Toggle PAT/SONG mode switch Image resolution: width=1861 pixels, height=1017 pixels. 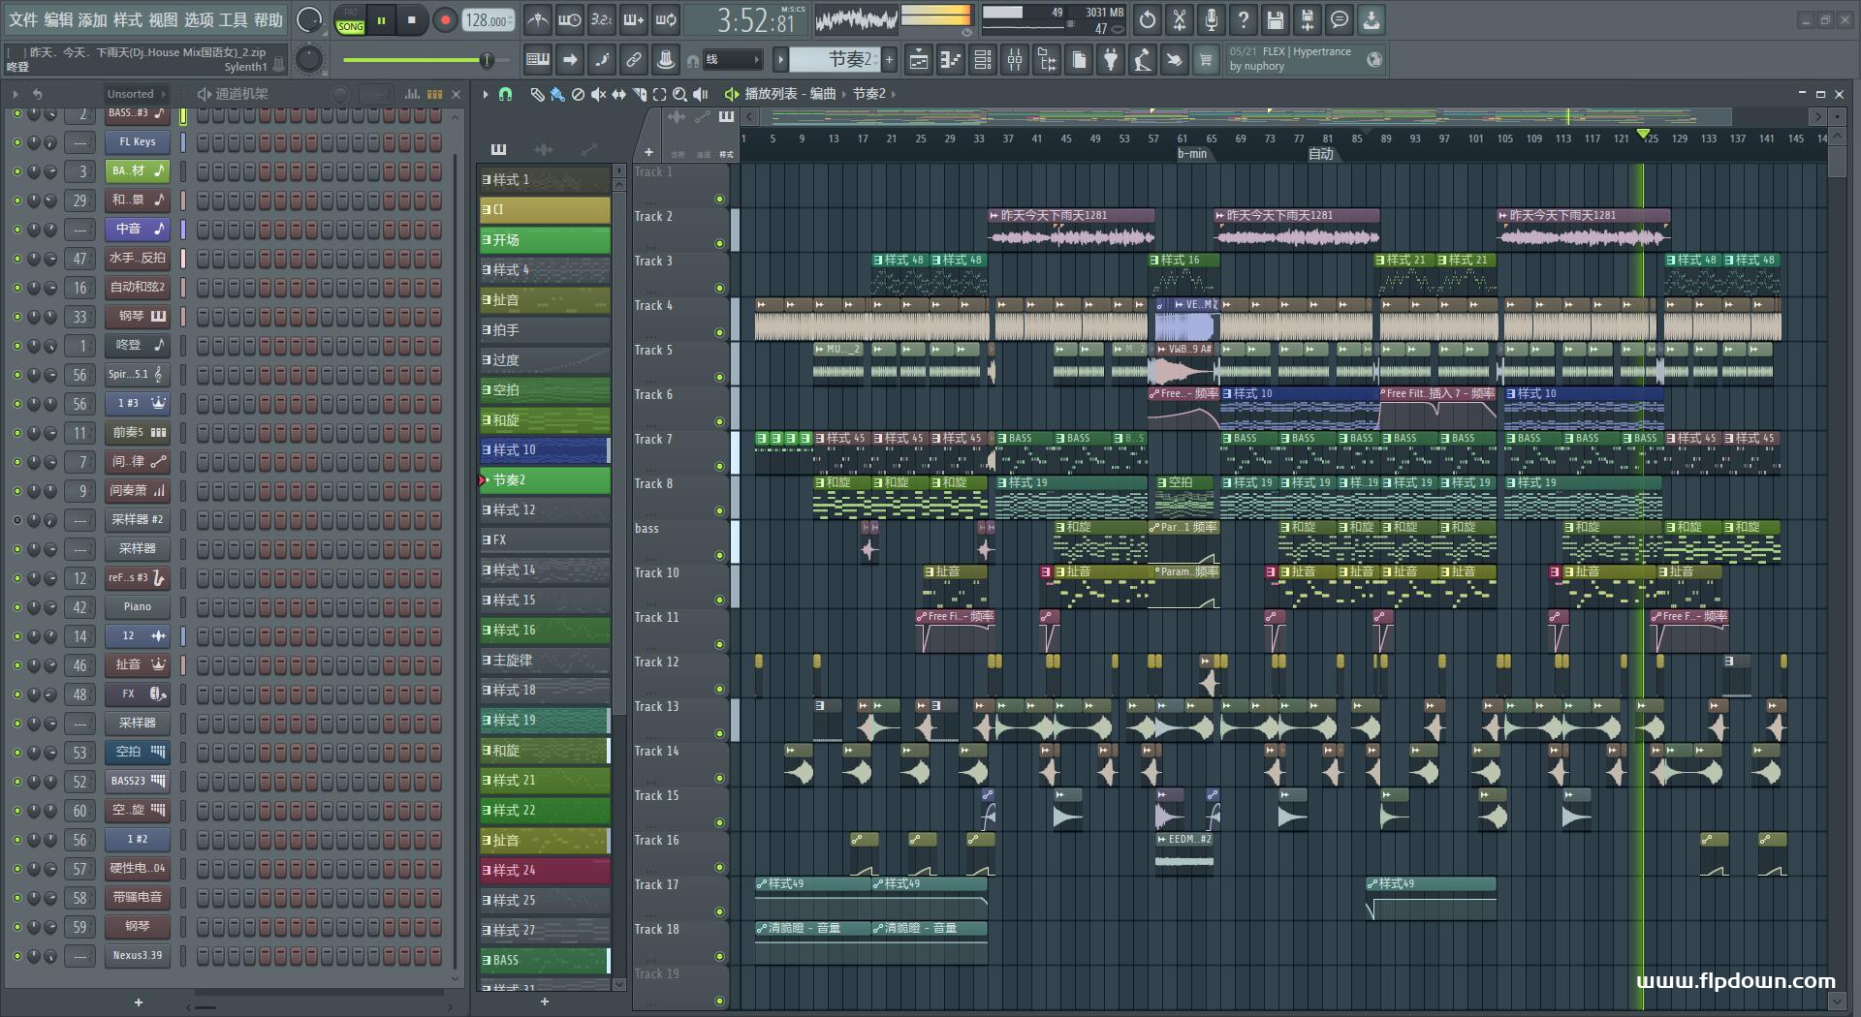pyautogui.click(x=350, y=20)
